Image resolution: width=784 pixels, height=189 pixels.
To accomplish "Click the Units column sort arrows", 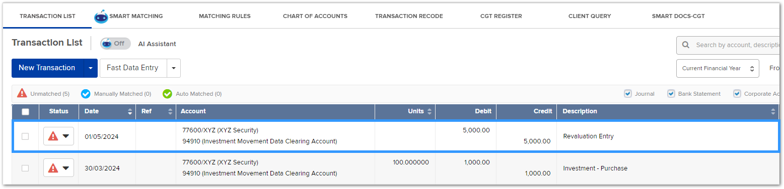I will point(429,111).
